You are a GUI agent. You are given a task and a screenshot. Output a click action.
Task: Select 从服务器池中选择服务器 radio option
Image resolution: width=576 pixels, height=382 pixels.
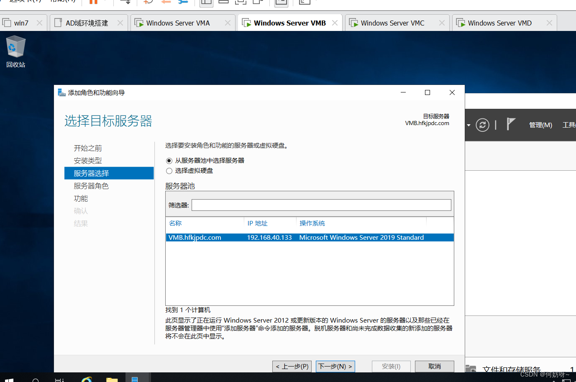(169, 161)
